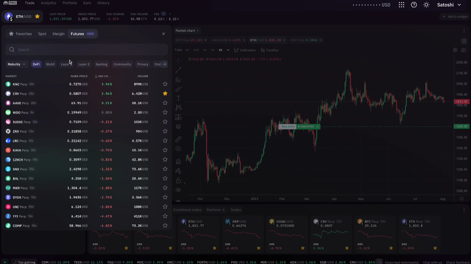Focus the market Search field

tap(87, 50)
